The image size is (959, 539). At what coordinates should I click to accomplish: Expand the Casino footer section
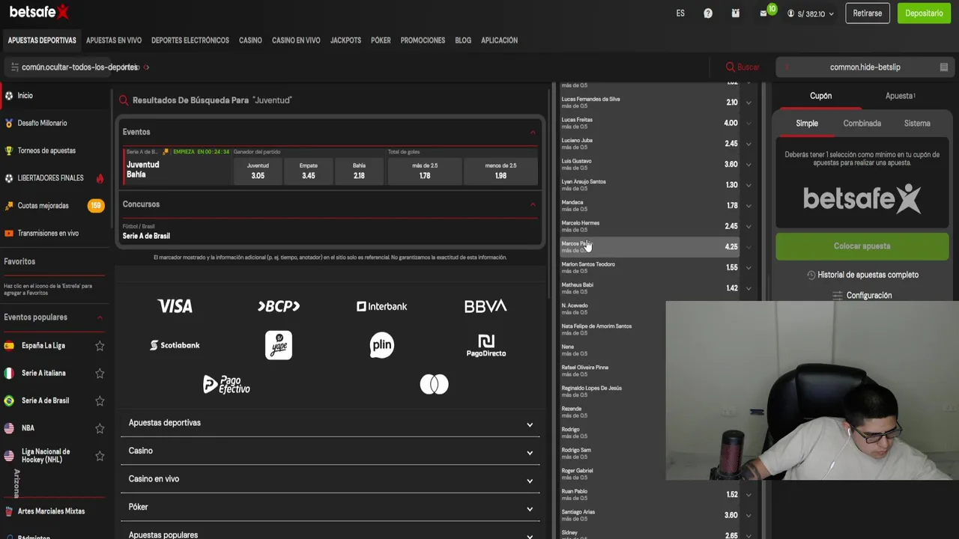click(330, 451)
